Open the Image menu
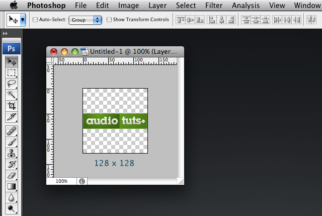Viewport: 322px width, 216px height. (129, 6)
